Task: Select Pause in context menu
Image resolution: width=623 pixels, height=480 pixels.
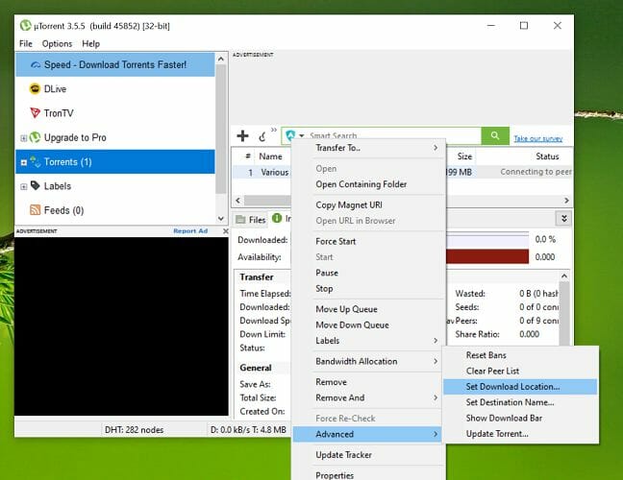Action: click(367, 273)
